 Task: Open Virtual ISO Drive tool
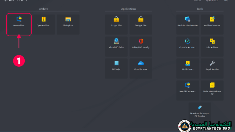click(x=116, y=46)
